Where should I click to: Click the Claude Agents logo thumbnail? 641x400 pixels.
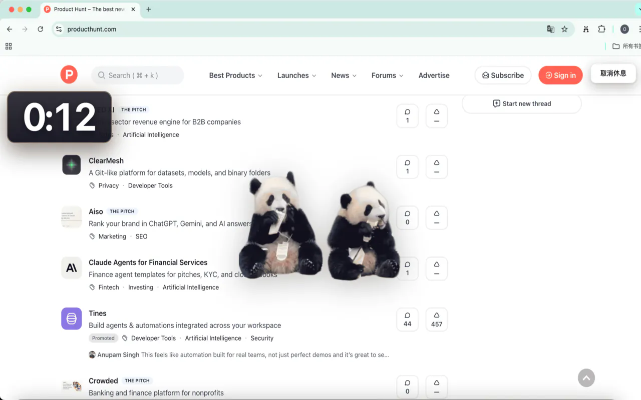click(x=72, y=268)
